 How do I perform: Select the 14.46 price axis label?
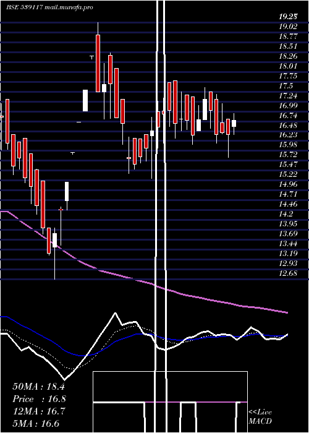(x=288, y=204)
